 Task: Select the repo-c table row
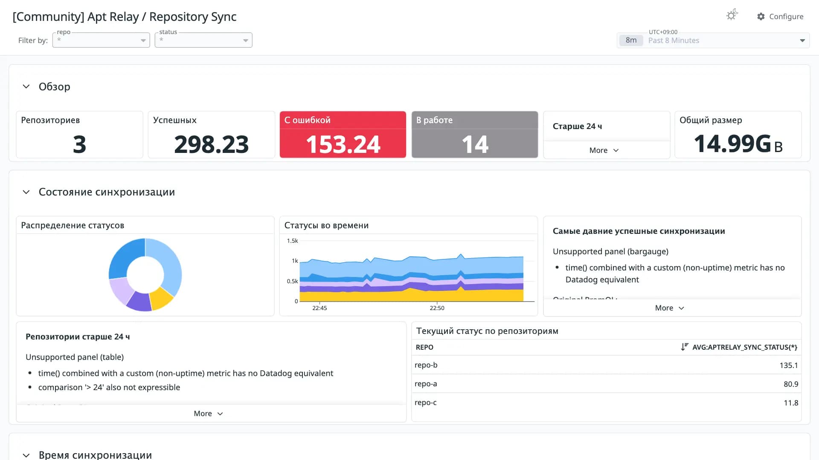[606, 402]
